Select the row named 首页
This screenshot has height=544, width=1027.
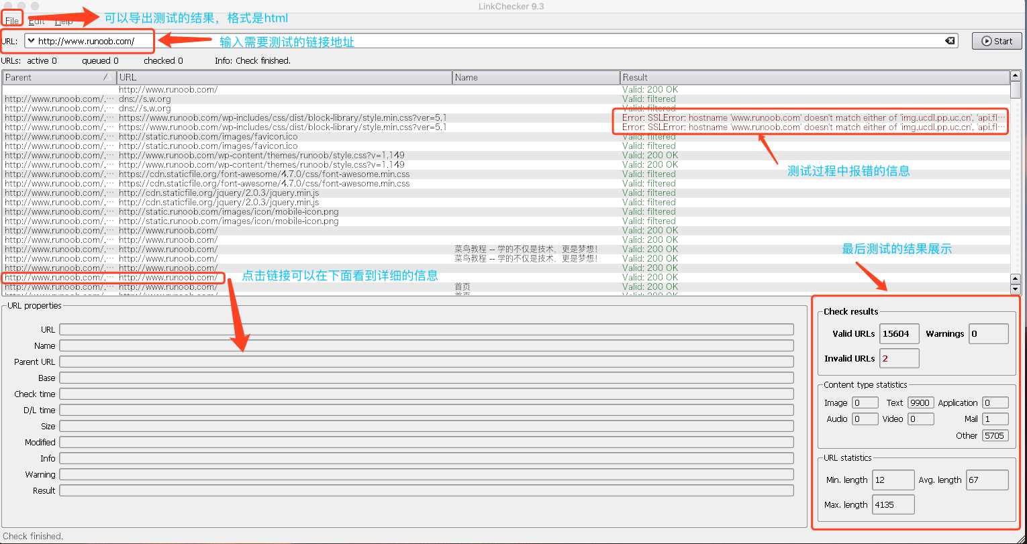tap(506, 286)
